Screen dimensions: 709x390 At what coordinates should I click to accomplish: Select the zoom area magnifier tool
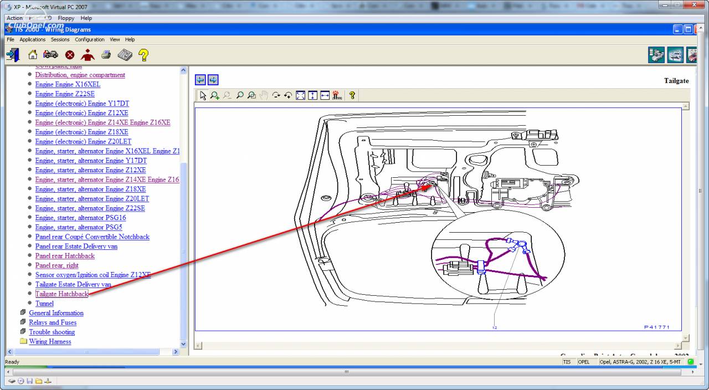(252, 96)
